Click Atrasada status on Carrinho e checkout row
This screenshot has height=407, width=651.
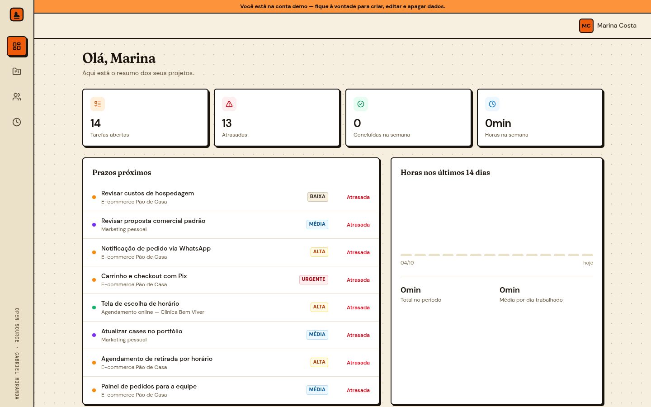pyautogui.click(x=358, y=280)
